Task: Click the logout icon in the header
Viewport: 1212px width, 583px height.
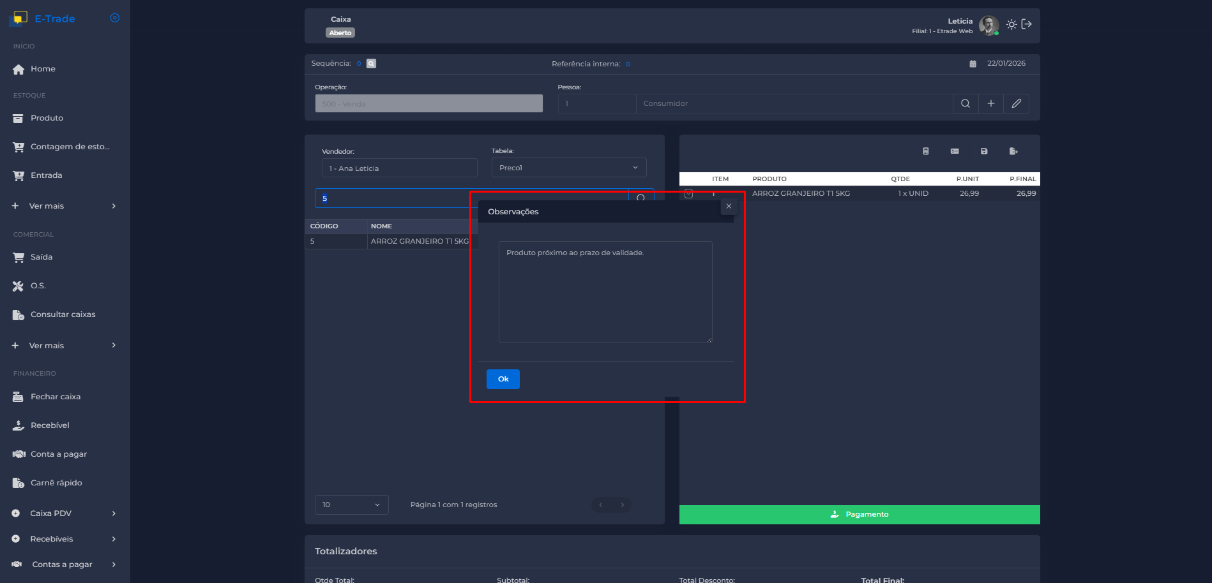Action: point(1027,24)
